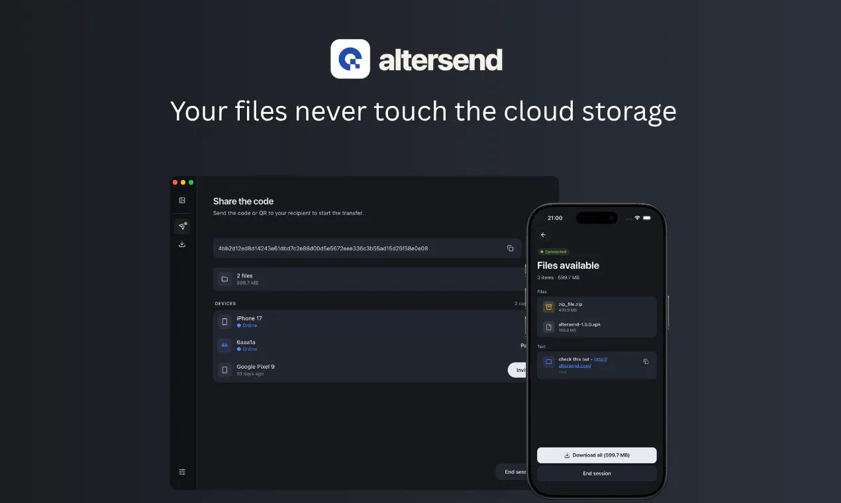Open the settings sliders icon in sidebar
Screen dimensions: 841x503
tap(182, 472)
